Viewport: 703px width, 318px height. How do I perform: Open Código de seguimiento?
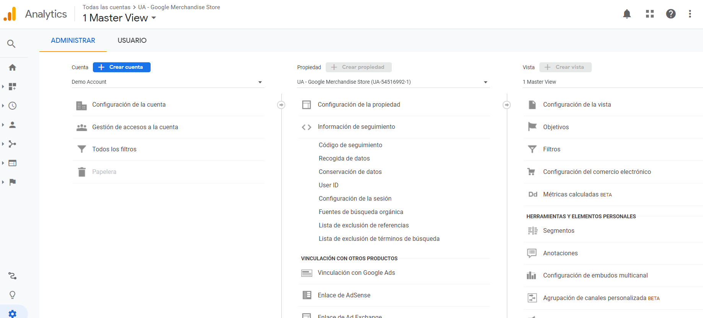pos(351,145)
